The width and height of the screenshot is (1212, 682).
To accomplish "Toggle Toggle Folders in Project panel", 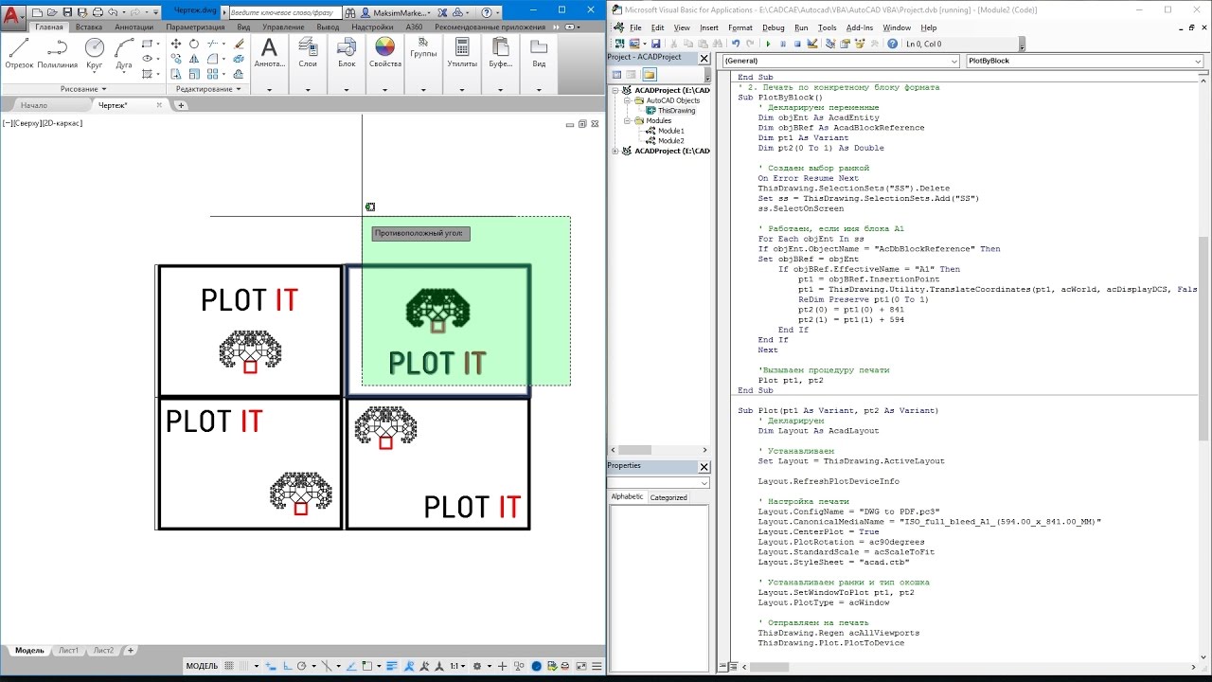I will [650, 75].
